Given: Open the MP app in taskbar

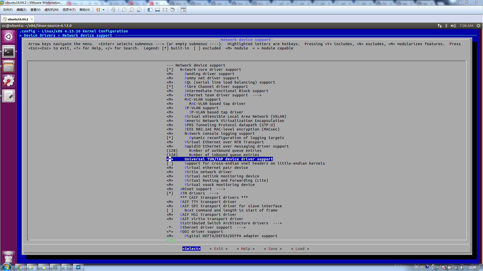Looking at the screenshot, I should pos(78,267).
